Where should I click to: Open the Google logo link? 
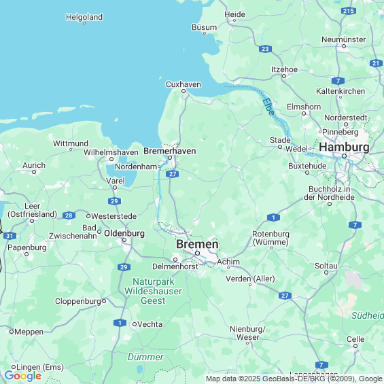(x=23, y=376)
